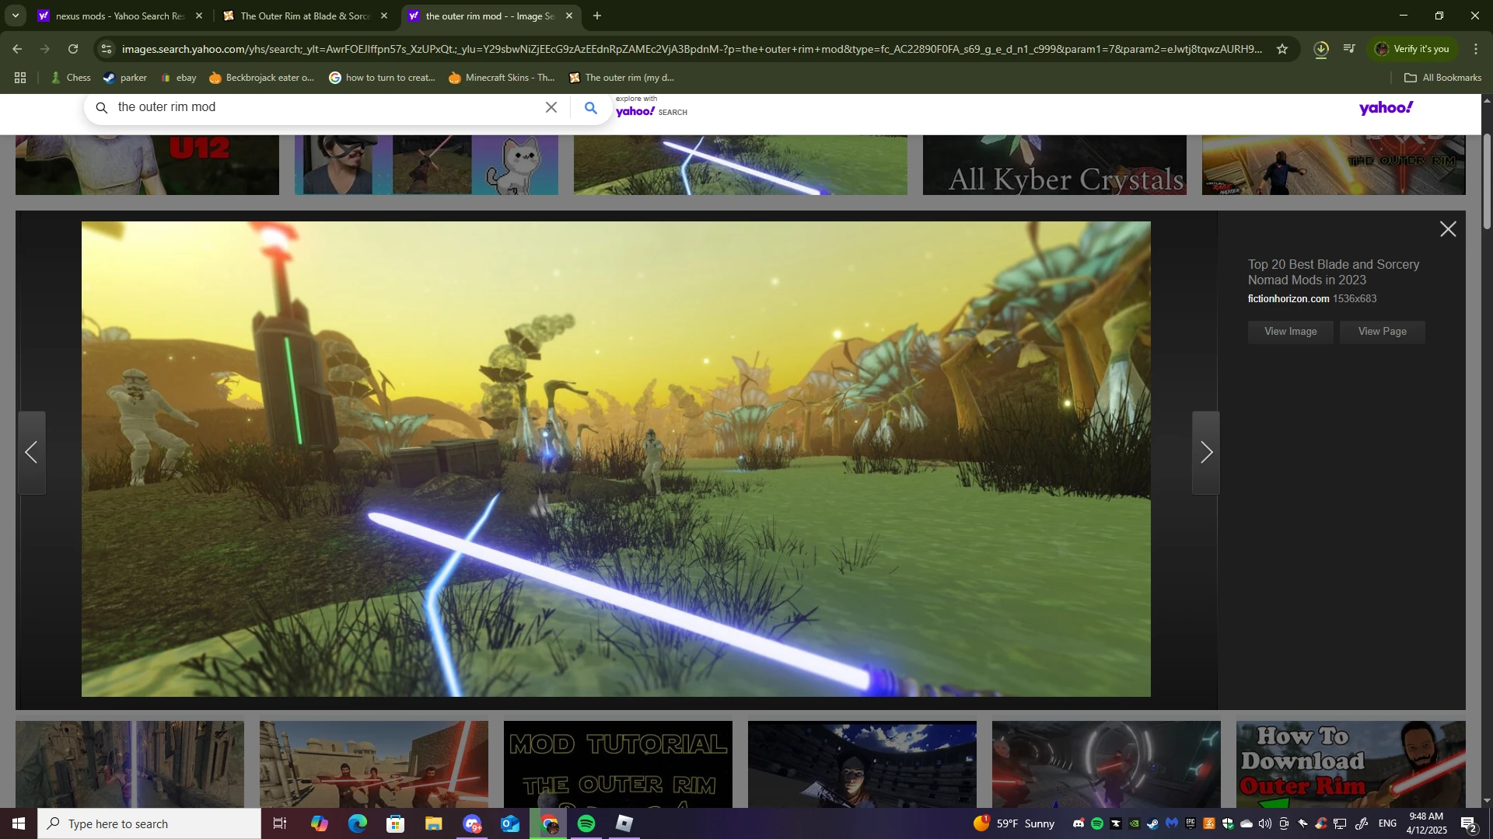The width and height of the screenshot is (1493, 839).
Task: Open Roblox from the taskbar
Action: [624, 823]
